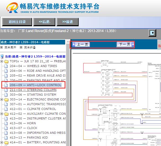Open 206-05 Parking Brake entry

[38, 80]
